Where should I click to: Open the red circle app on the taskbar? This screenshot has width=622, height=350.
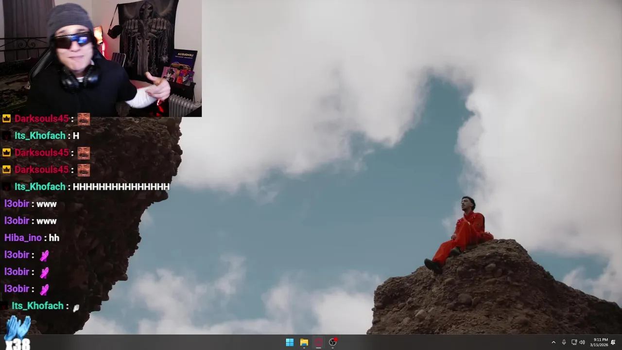coord(318,342)
